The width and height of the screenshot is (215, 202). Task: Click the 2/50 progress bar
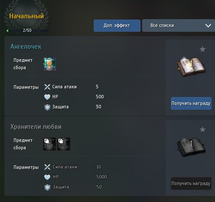(27, 30)
